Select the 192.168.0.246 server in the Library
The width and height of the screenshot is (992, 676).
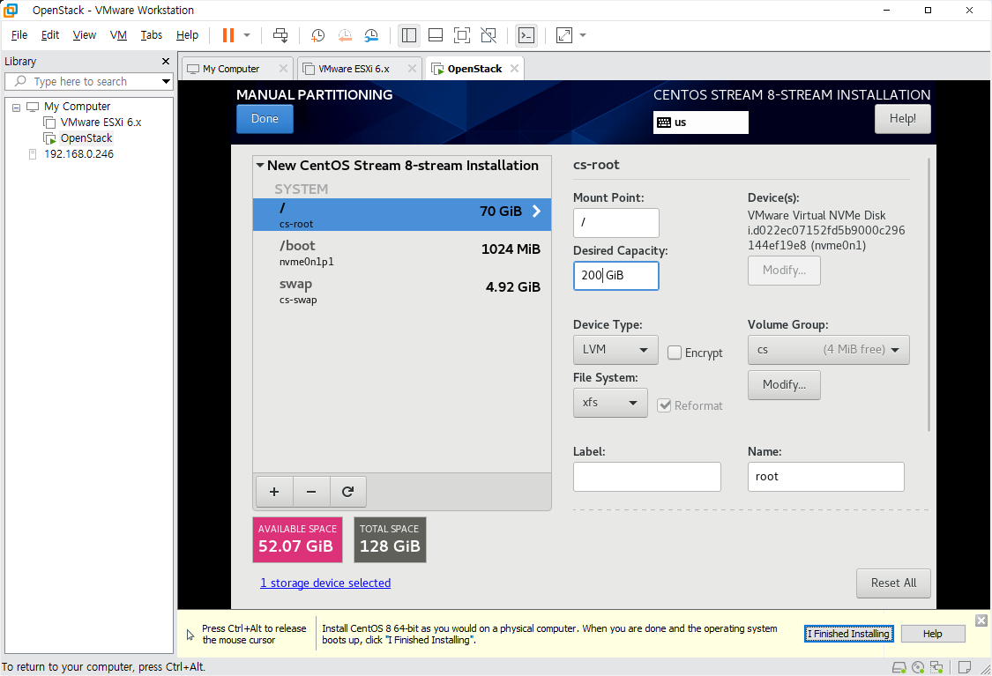78,153
